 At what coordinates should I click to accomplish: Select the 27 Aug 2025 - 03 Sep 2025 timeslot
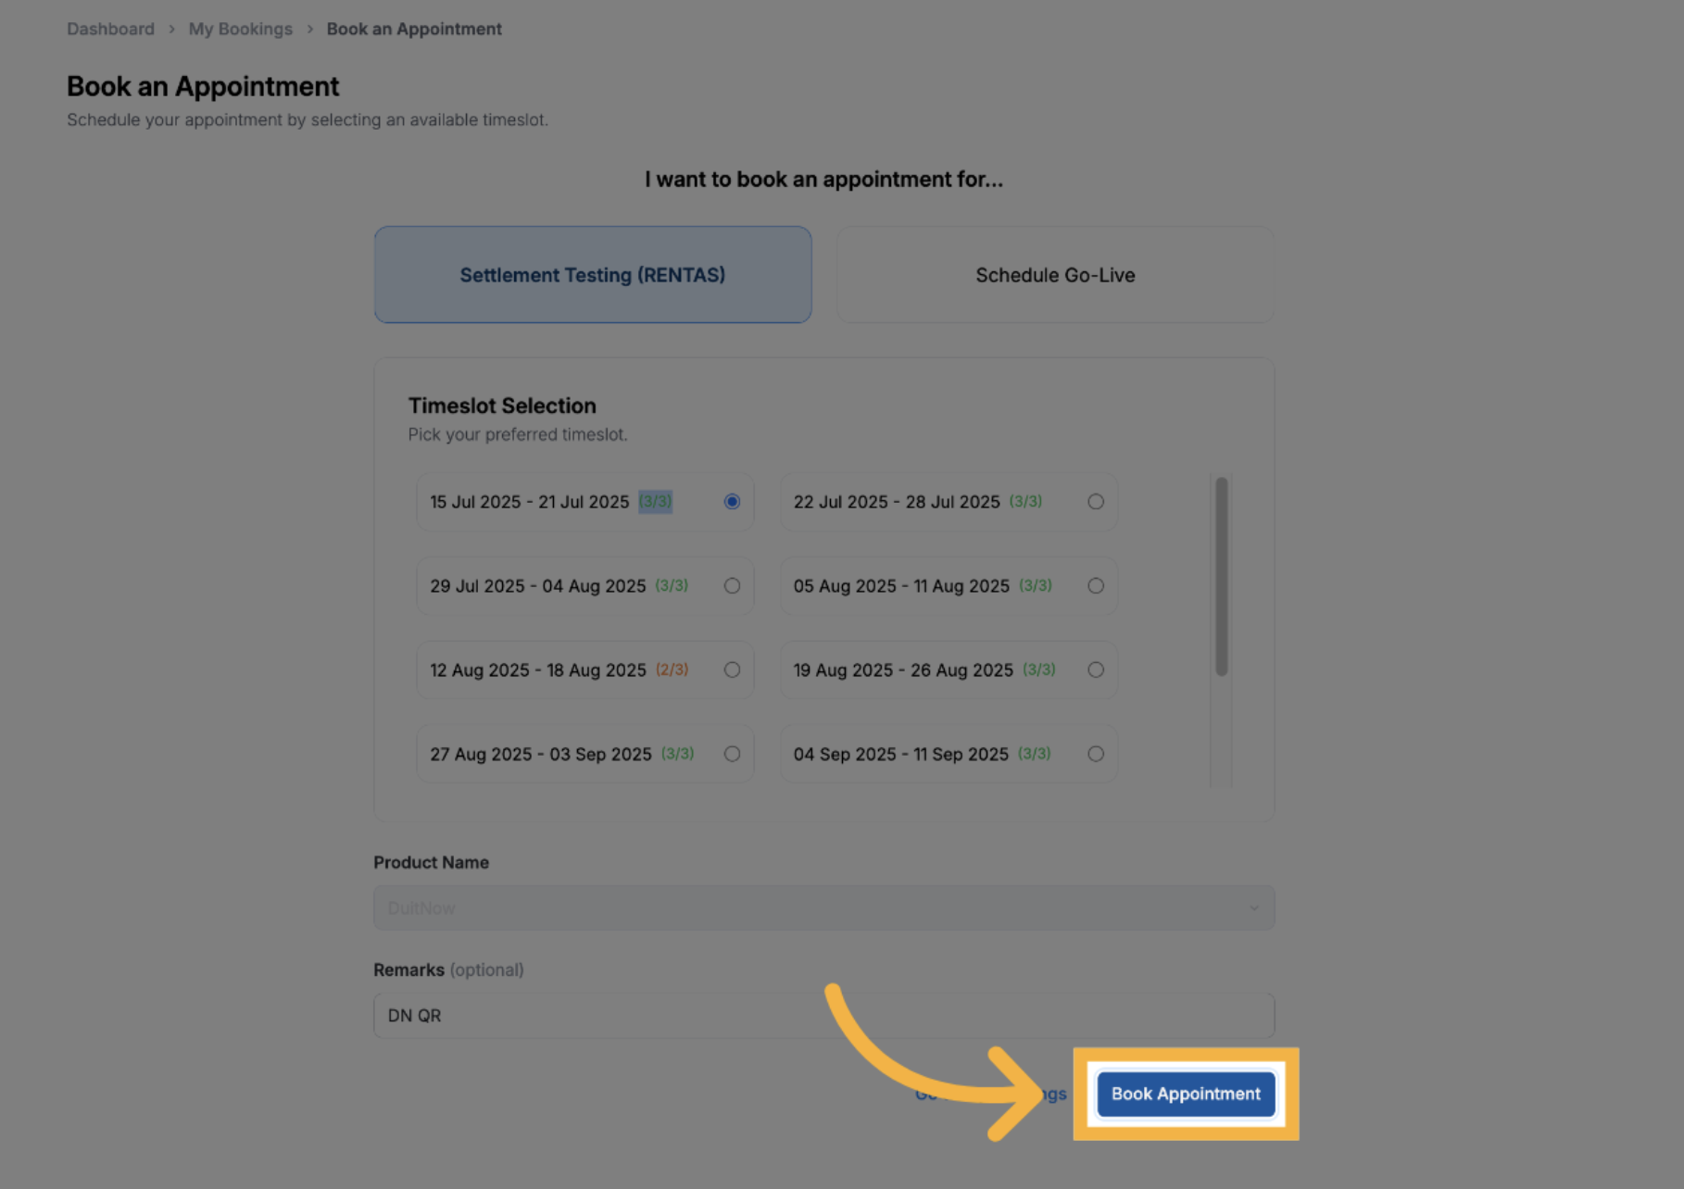point(732,754)
